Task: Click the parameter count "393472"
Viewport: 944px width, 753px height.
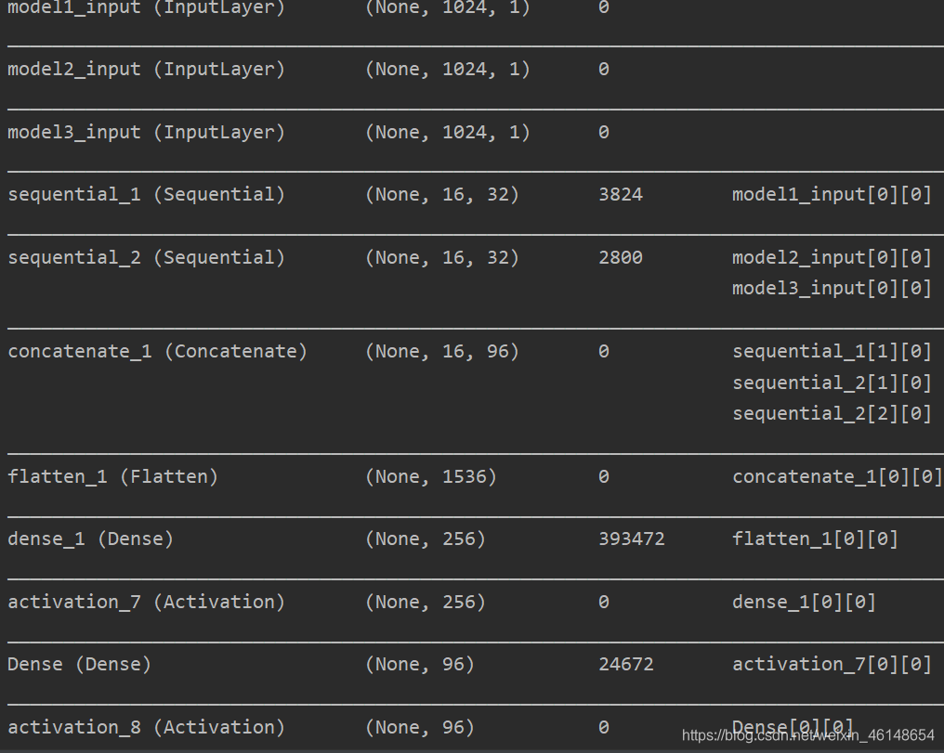Action: [632, 539]
